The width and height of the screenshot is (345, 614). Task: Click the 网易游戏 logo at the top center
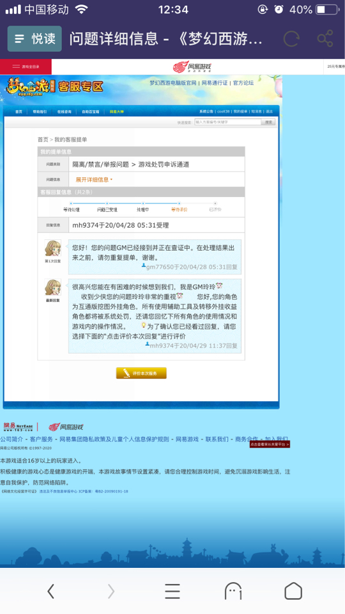[192, 67]
